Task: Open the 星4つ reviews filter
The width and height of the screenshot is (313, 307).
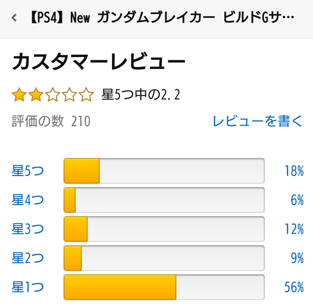Action: [x=27, y=200]
